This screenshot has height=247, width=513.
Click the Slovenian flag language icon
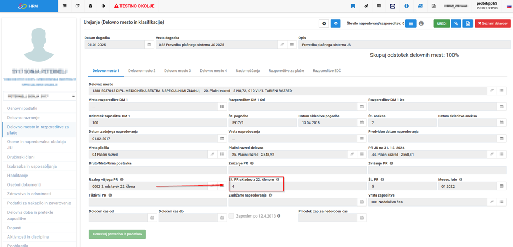click(x=509, y=6)
